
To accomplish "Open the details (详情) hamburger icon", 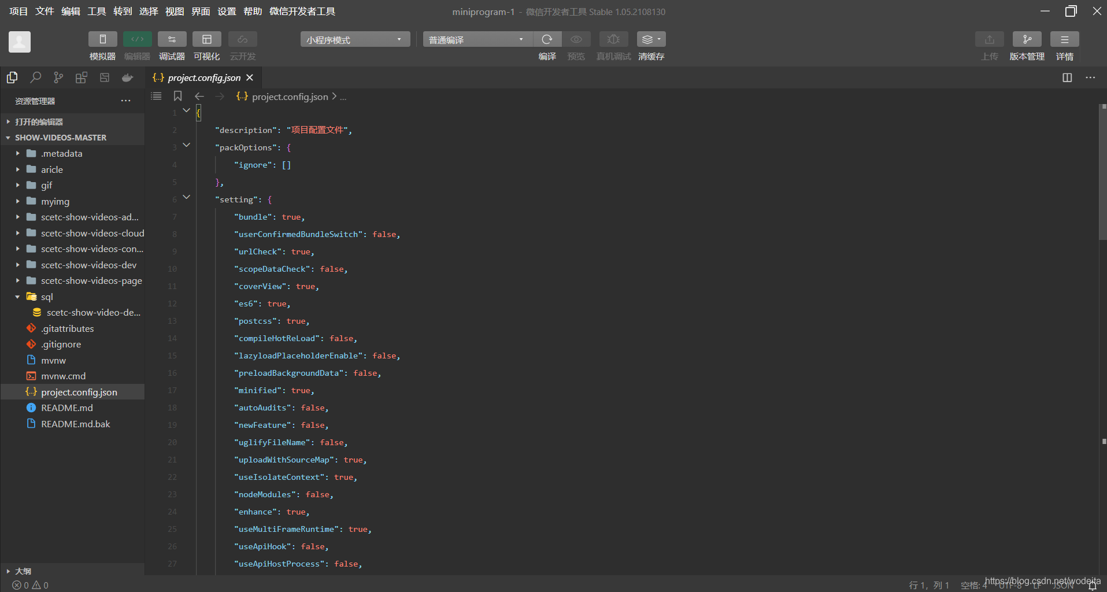I will click(1065, 39).
